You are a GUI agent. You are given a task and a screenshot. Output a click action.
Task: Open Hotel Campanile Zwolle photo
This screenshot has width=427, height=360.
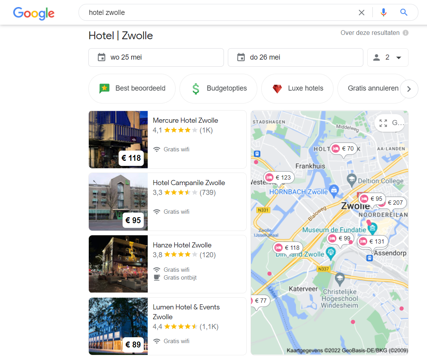pyautogui.click(x=118, y=202)
